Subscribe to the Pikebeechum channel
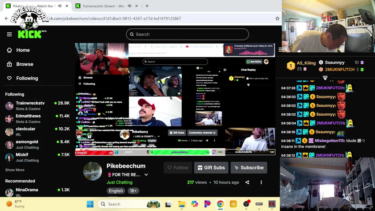 point(249,168)
